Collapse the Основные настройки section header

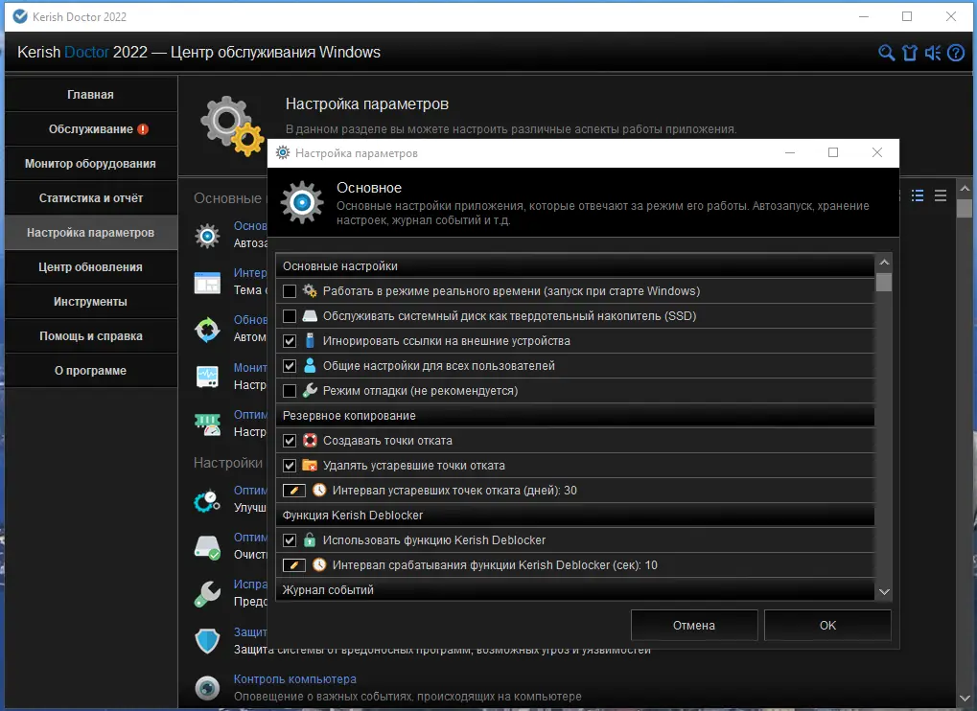575,265
